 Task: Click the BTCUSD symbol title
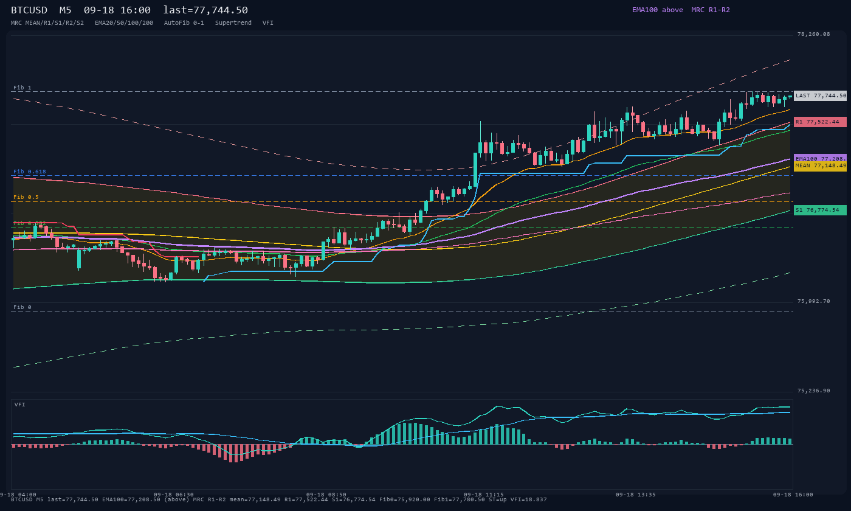[29, 10]
